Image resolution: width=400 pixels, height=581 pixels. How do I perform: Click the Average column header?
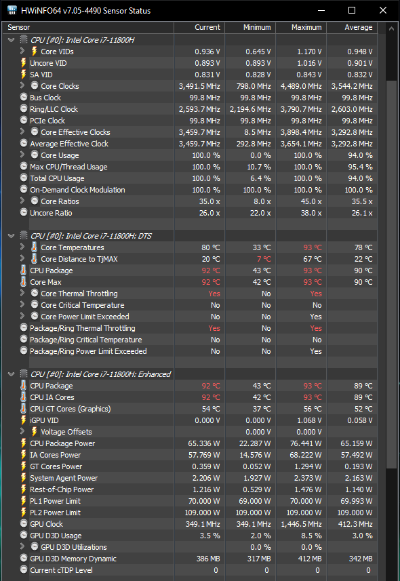(352, 27)
